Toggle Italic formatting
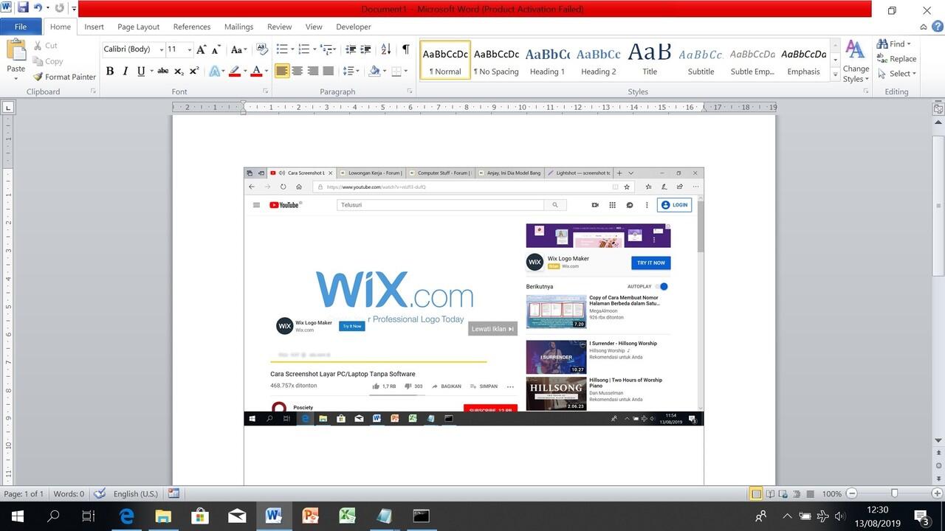Viewport: 945px width, 531px height. click(x=126, y=71)
